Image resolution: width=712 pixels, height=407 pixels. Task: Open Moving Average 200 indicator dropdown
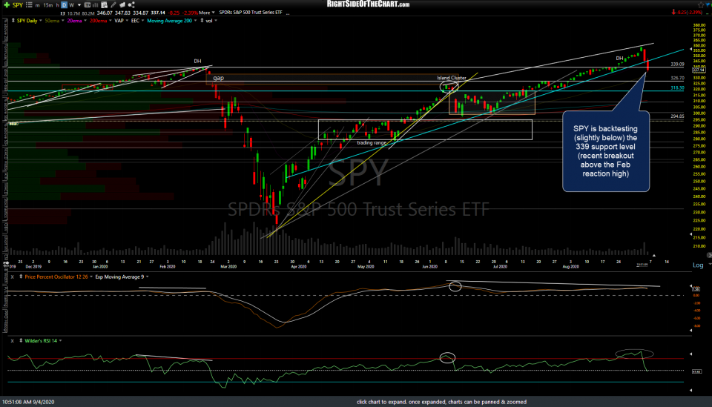[x=195, y=21]
